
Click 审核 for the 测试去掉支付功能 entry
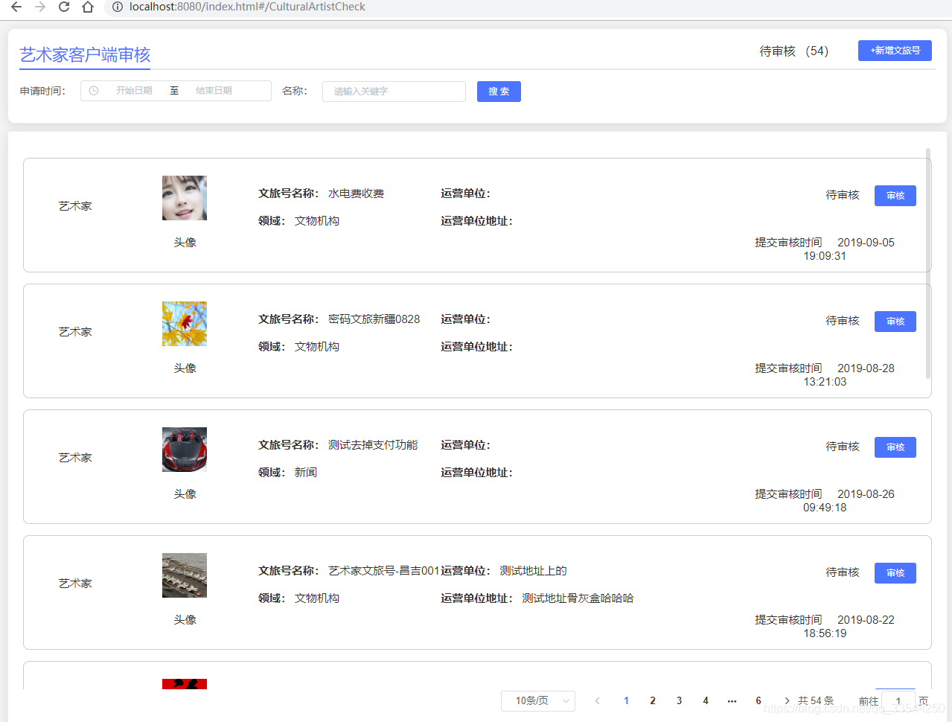(895, 447)
